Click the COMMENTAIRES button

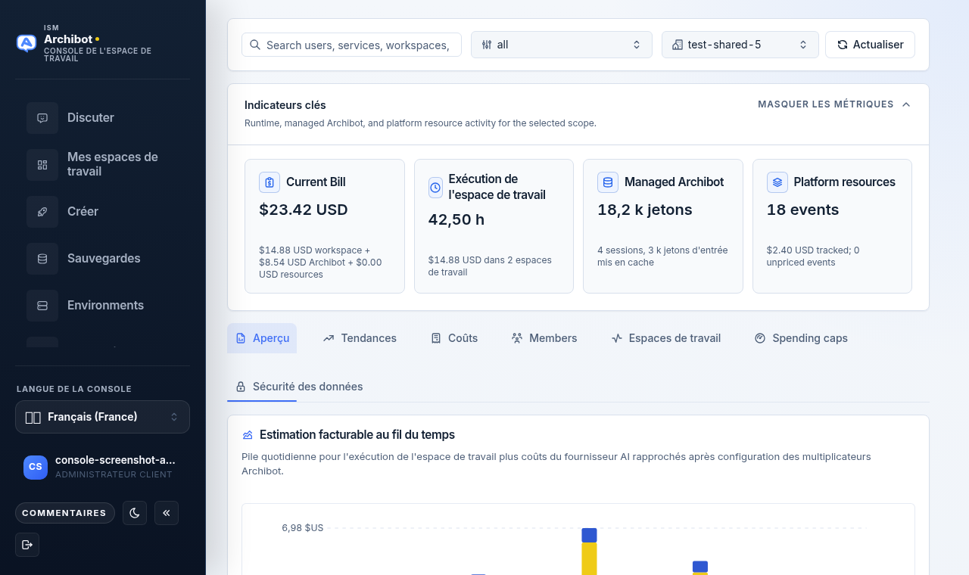[x=64, y=513]
